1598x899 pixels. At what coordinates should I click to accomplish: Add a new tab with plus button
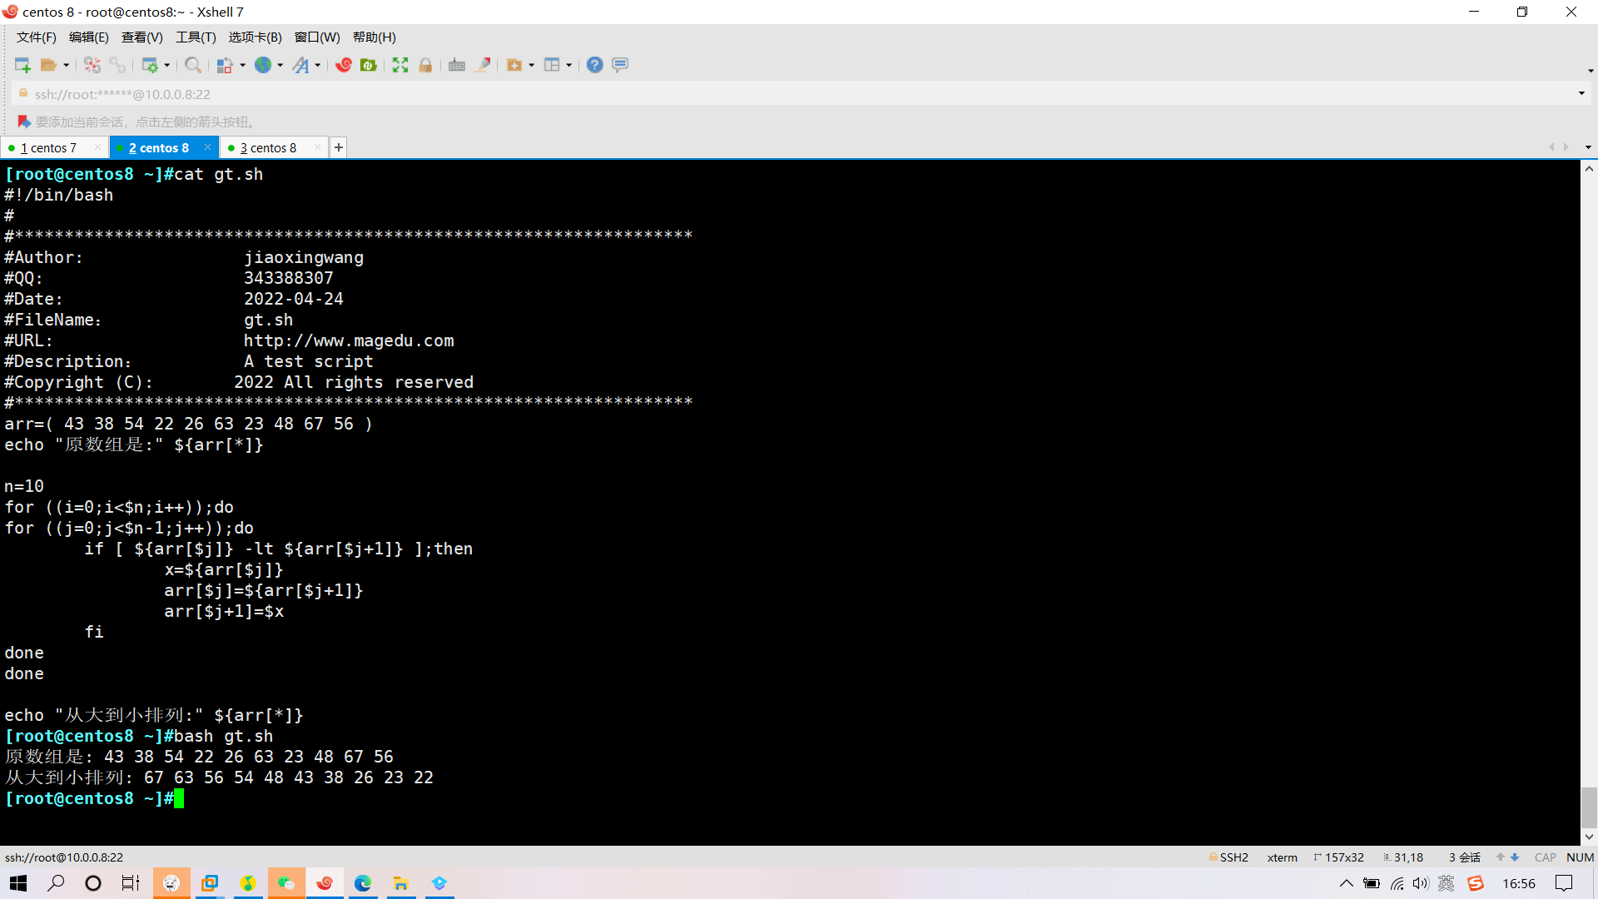[338, 147]
